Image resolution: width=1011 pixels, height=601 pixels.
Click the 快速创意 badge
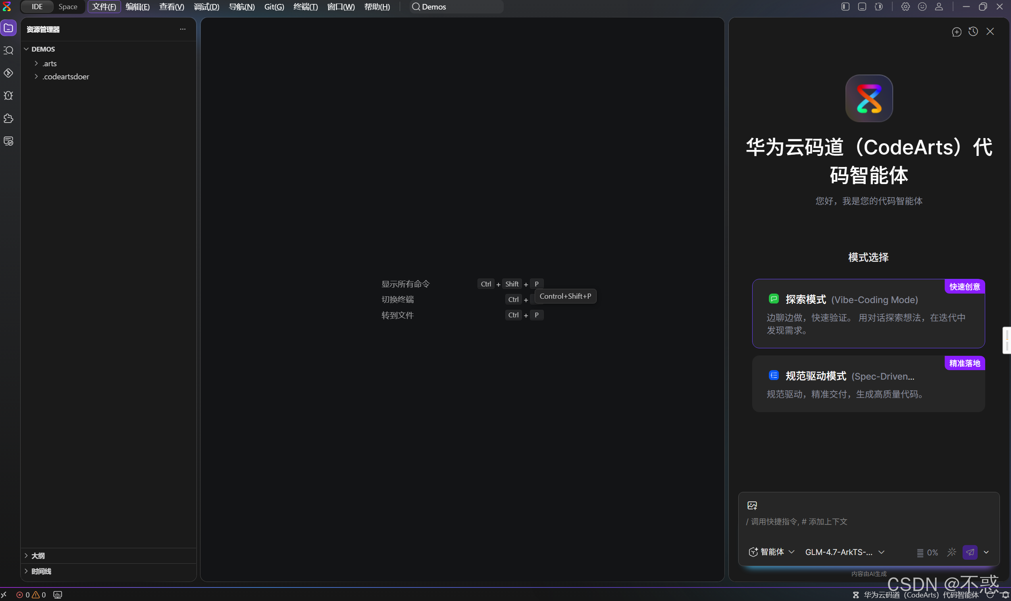[965, 286]
